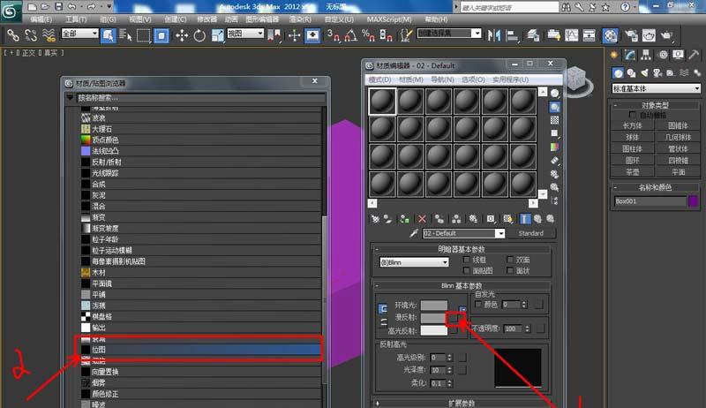Screen dimensions: 706x408
Task: Open the 视图 reference coordinate dropdown
Action: click(245, 34)
